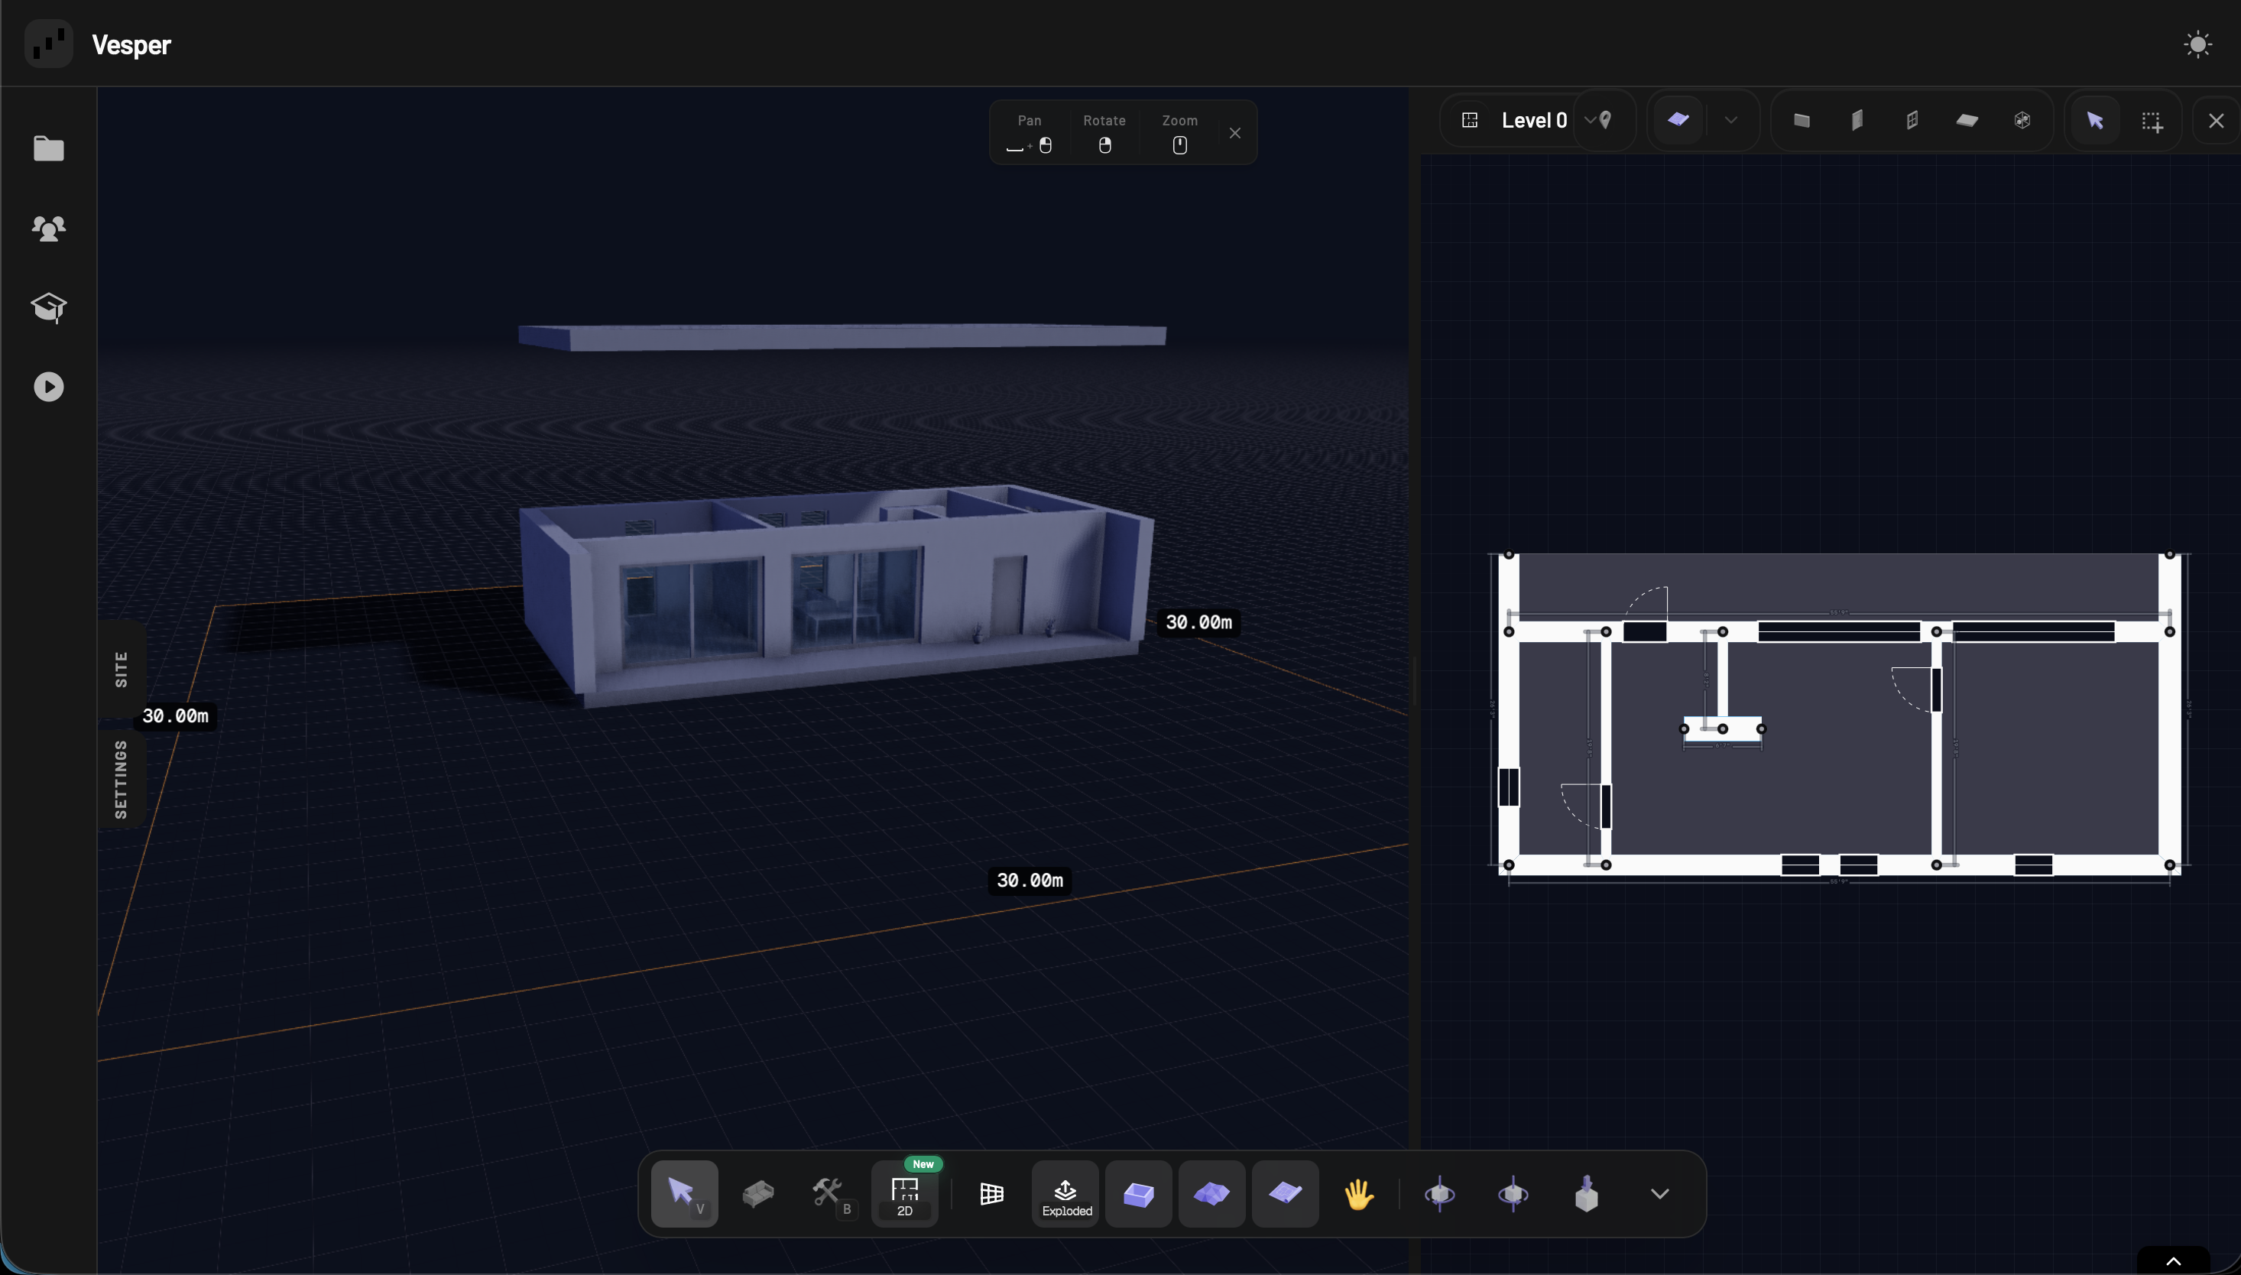Click the marquee add-selection tool
The image size is (2241, 1275).
2152,121
